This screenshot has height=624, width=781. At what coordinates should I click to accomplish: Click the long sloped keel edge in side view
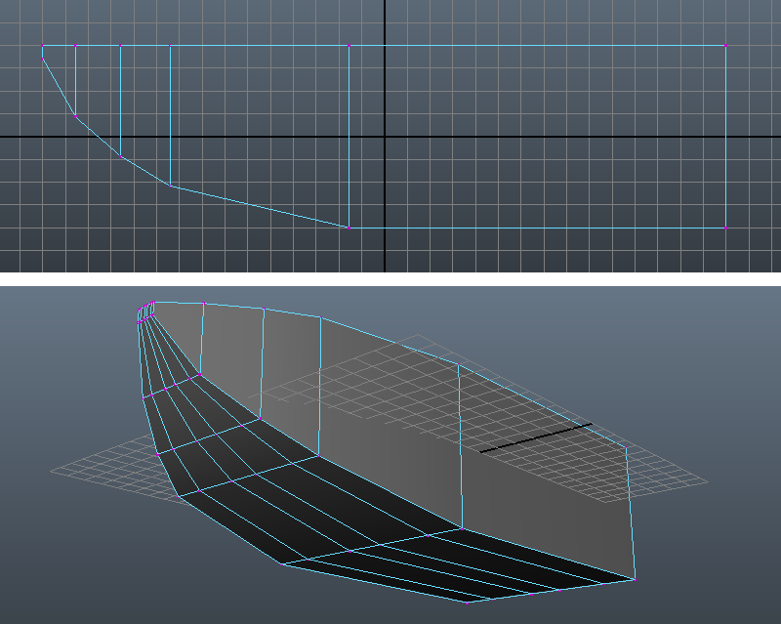pyautogui.click(x=259, y=206)
